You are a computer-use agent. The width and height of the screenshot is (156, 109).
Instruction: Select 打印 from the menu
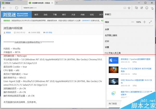(107, 41)
